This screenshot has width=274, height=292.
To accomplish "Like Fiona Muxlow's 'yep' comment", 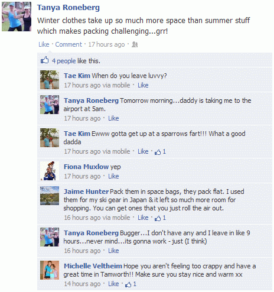I will [x=113, y=176].
